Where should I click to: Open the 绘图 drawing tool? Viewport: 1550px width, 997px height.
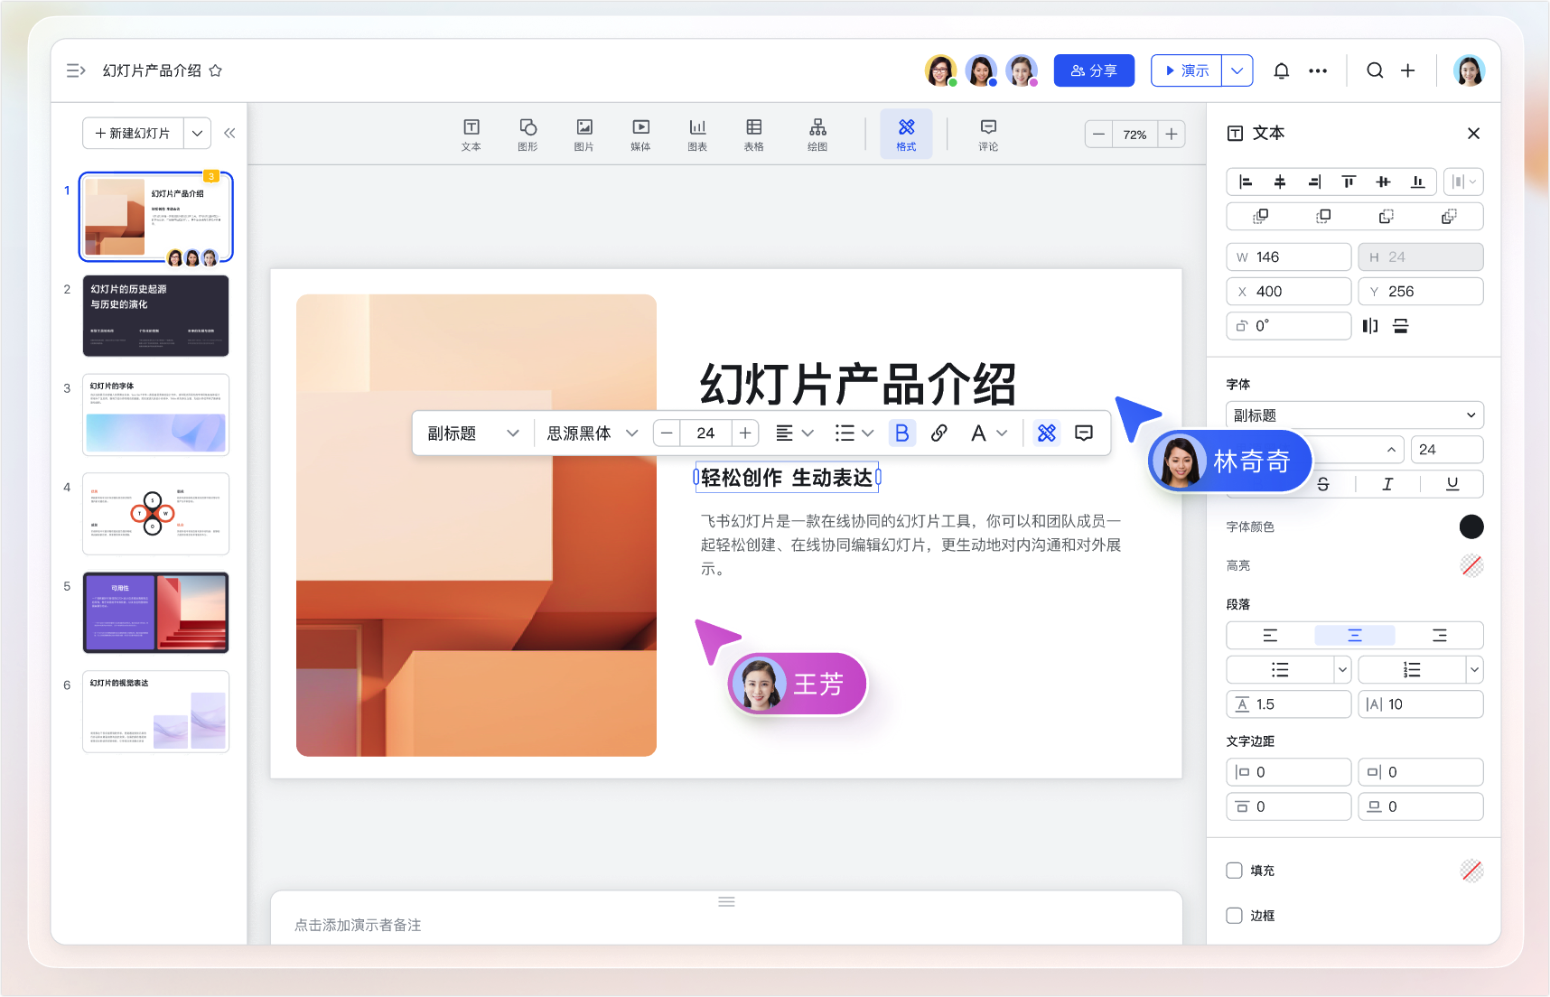(x=817, y=134)
